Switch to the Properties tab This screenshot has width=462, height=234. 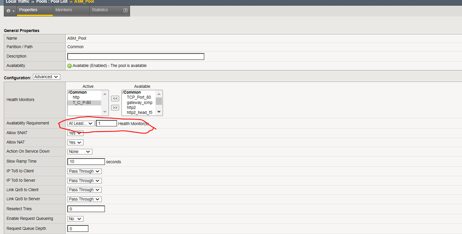(x=35, y=10)
